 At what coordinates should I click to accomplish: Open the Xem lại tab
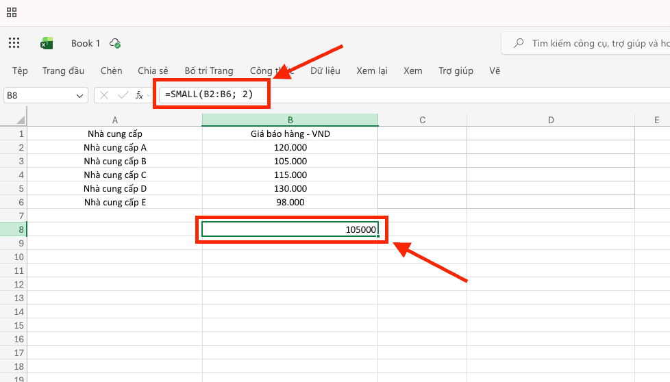click(x=372, y=71)
